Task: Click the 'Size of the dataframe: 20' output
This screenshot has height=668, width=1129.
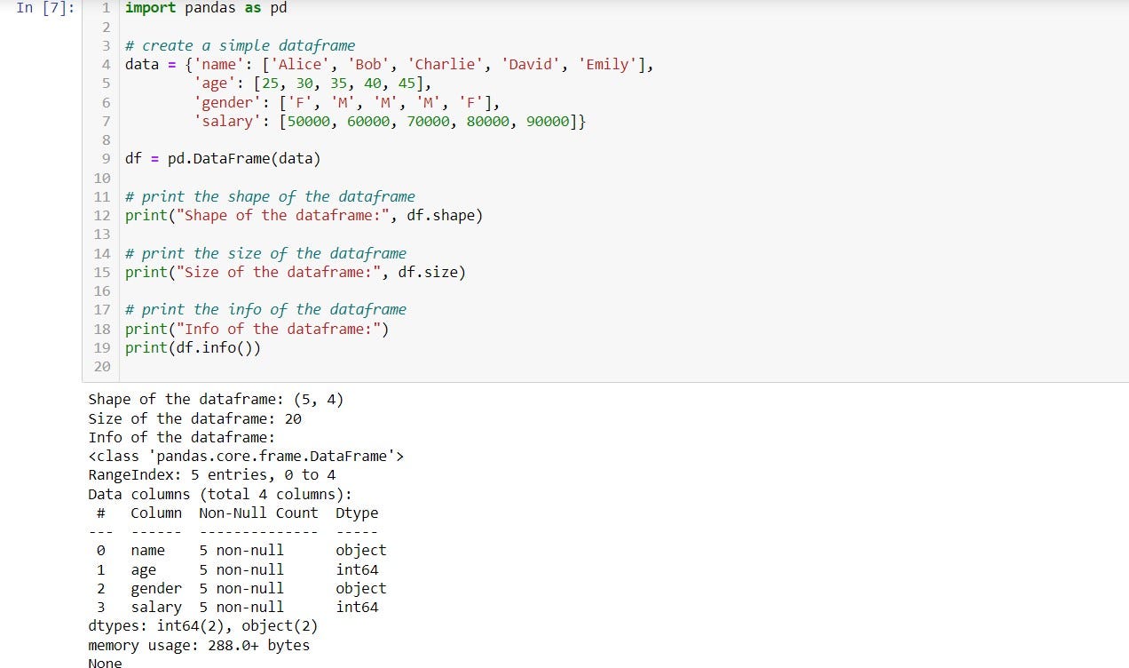Action: tap(194, 418)
